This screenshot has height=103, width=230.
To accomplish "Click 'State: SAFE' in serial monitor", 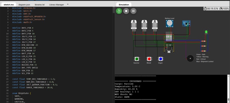I will [x=122, y=97].
